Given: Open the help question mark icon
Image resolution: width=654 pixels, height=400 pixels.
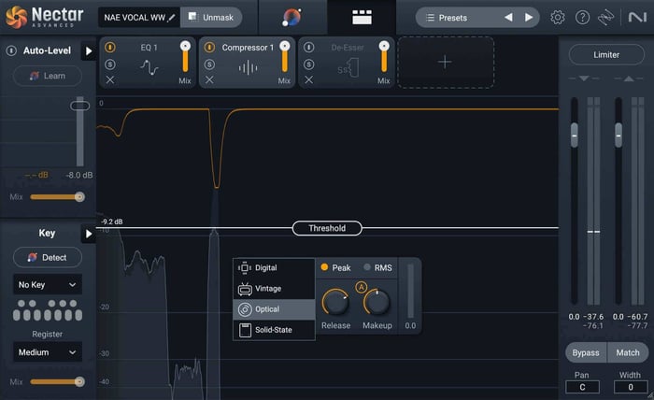Looking at the screenshot, I should pos(582,18).
